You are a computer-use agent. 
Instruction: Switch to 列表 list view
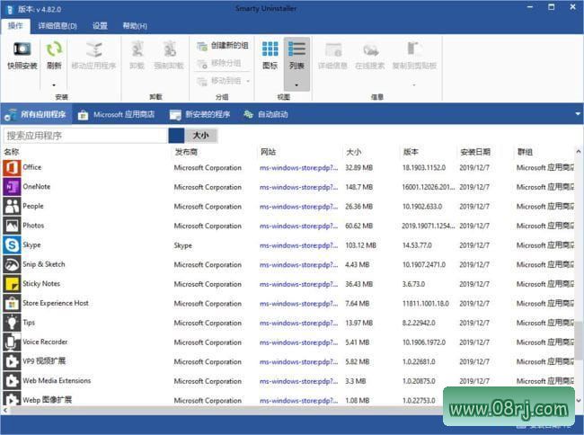pyautogui.click(x=296, y=55)
